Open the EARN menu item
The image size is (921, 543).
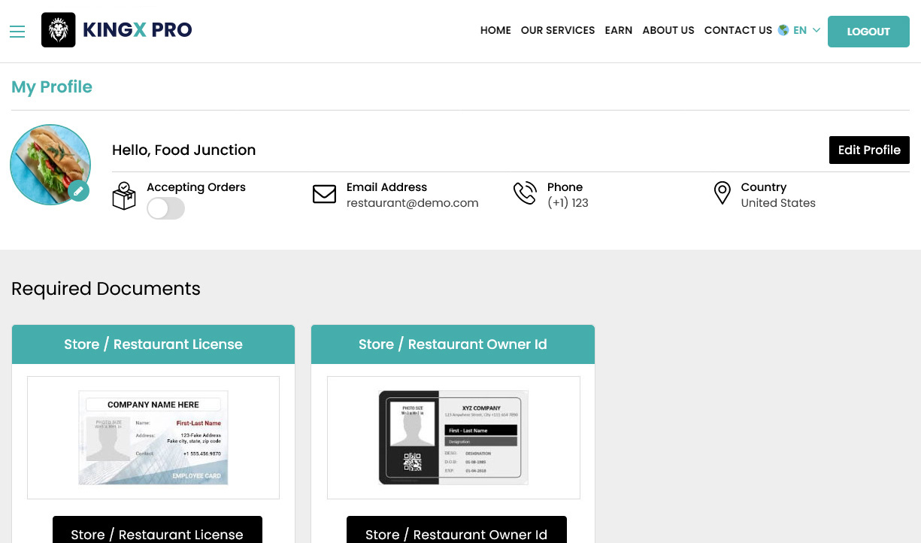click(618, 30)
